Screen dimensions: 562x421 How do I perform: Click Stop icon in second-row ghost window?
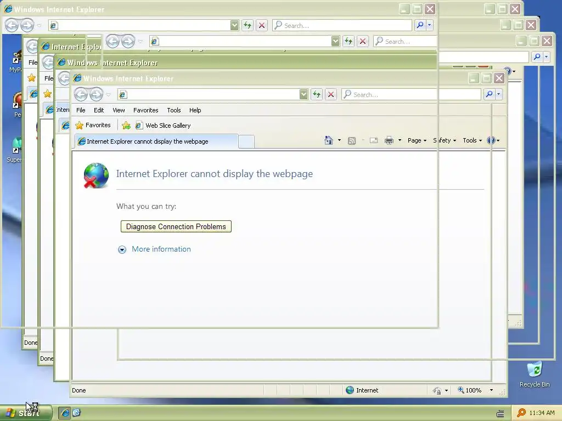pos(362,41)
